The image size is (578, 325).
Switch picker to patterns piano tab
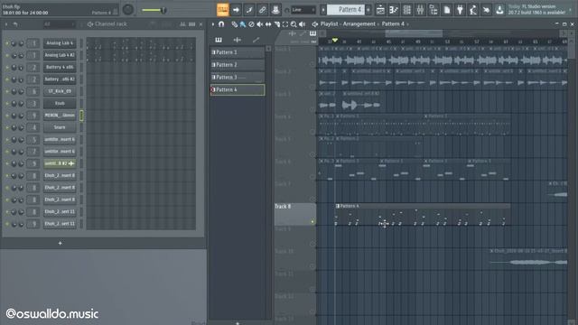(x=219, y=40)
